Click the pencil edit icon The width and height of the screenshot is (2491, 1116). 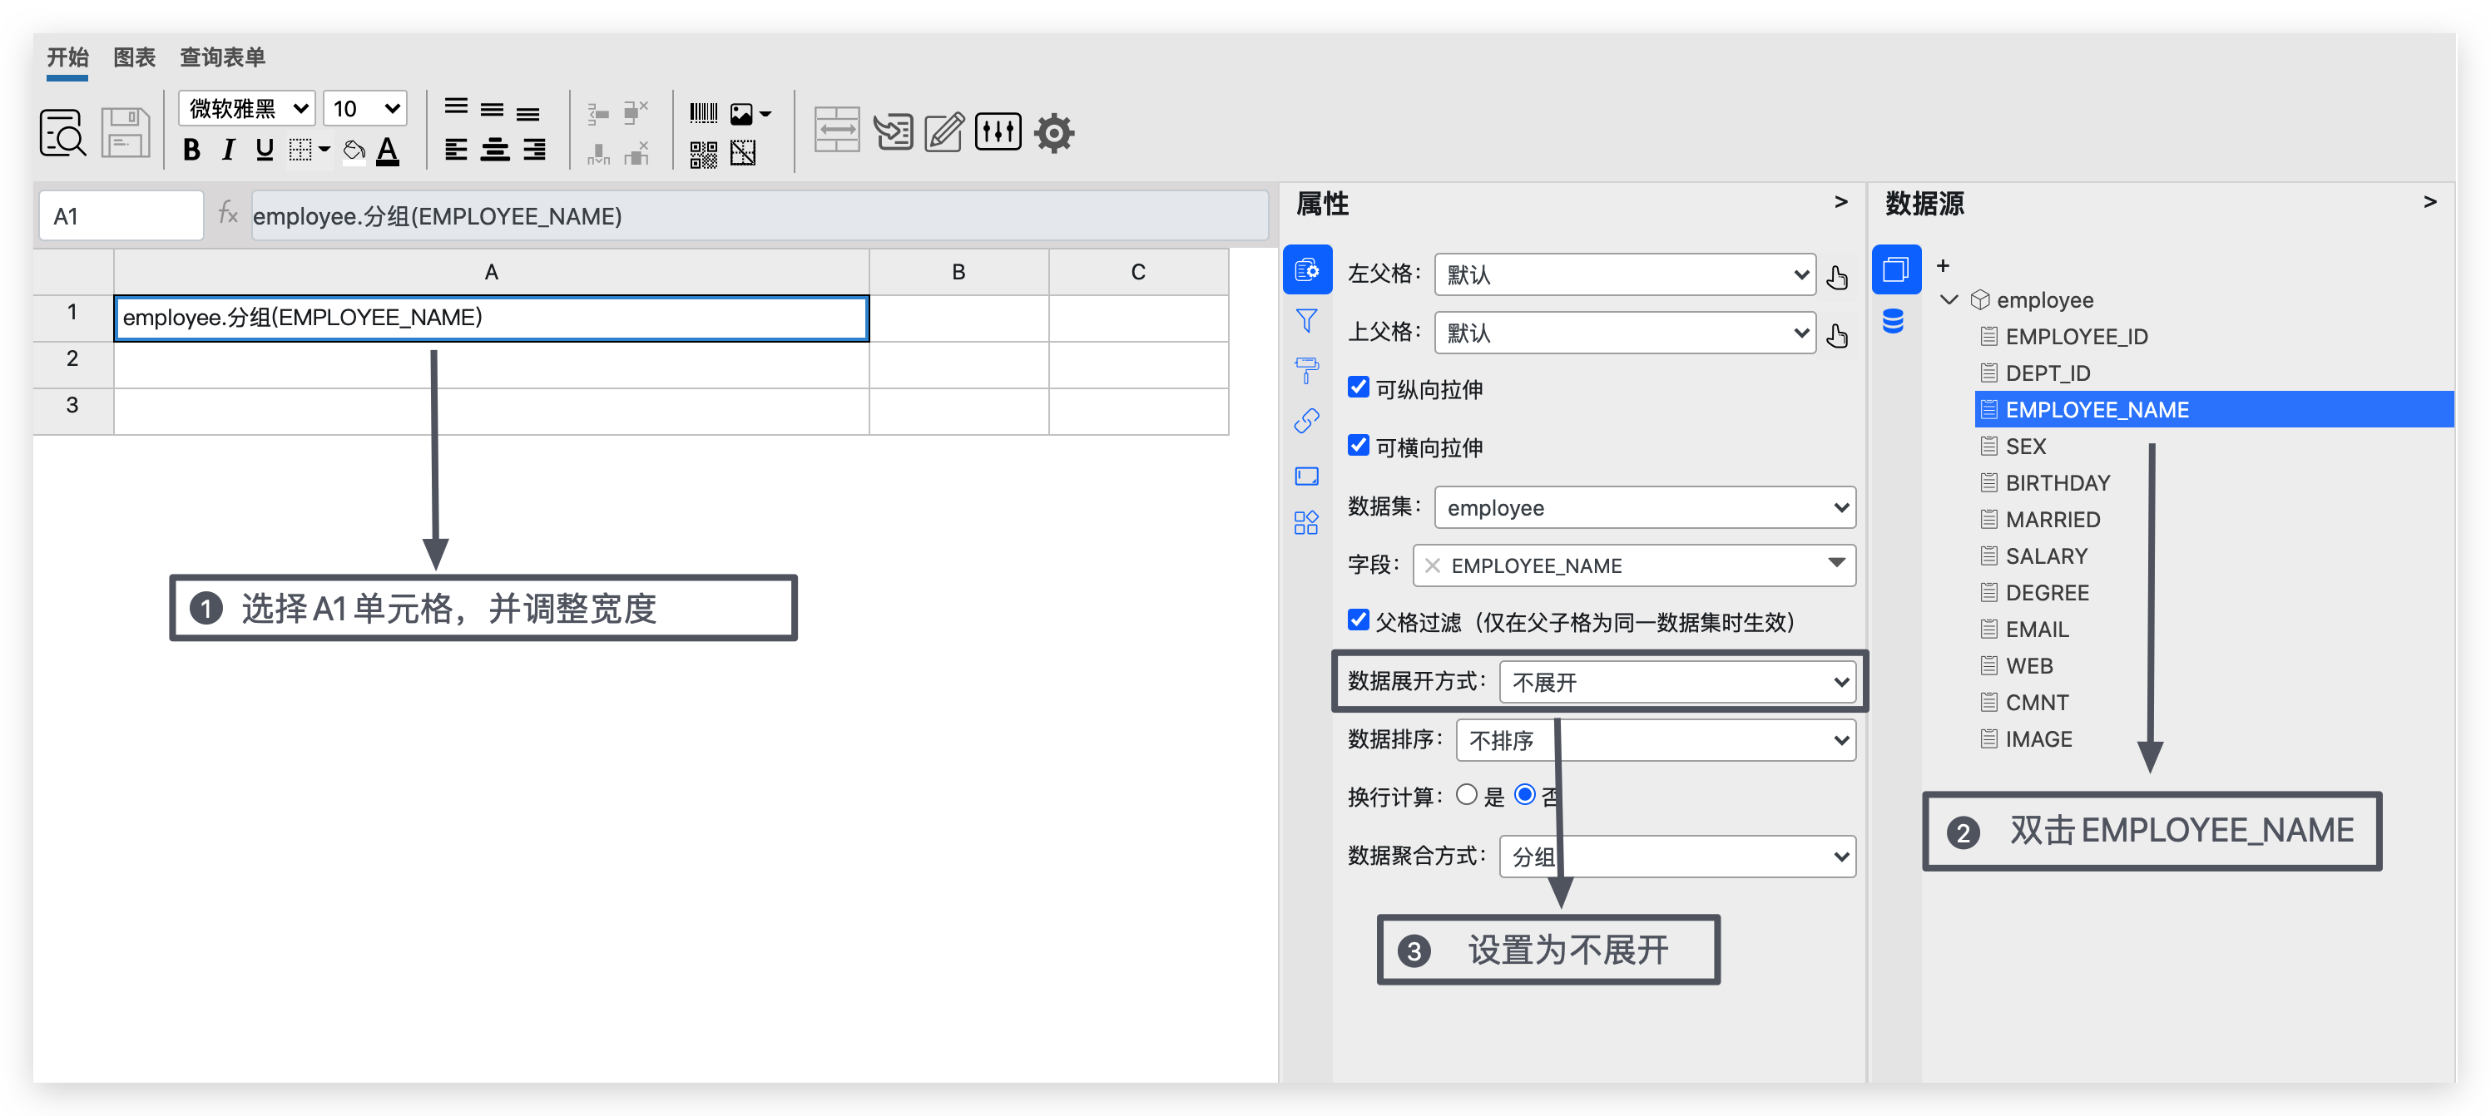point(945,131)
